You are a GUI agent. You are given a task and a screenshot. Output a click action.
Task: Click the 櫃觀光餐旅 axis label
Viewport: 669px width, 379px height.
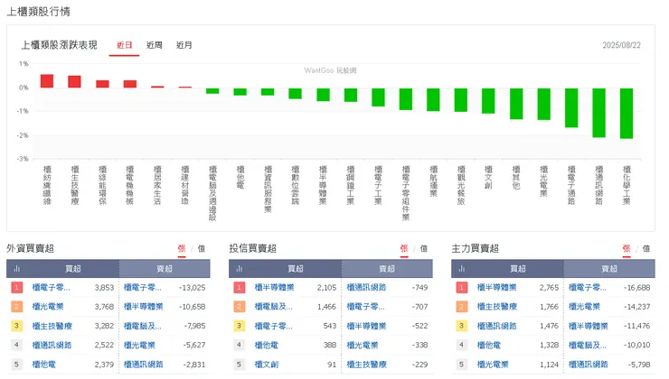[461, 185]
